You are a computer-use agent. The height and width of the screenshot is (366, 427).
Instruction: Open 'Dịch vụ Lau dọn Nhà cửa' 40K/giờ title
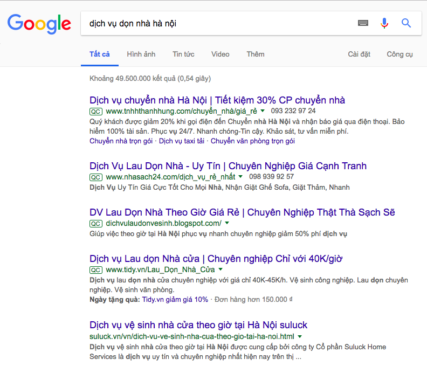tap(216, 259)
